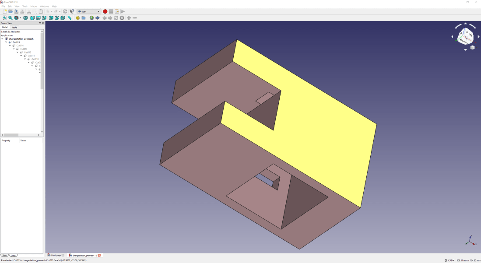
Task: Start recording a macro with the red icon
Action: (x=105, y=11)
